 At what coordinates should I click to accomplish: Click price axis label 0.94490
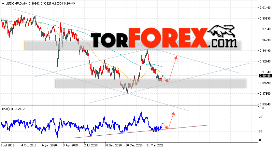click(x=265, y=51)
